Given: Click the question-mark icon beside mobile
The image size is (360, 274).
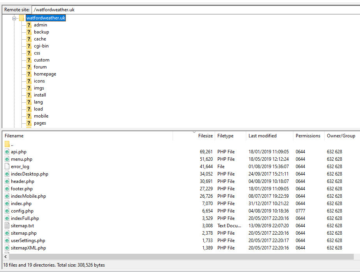Looking at the screenshot, I should pyautogui.click(x=29, y=116).
